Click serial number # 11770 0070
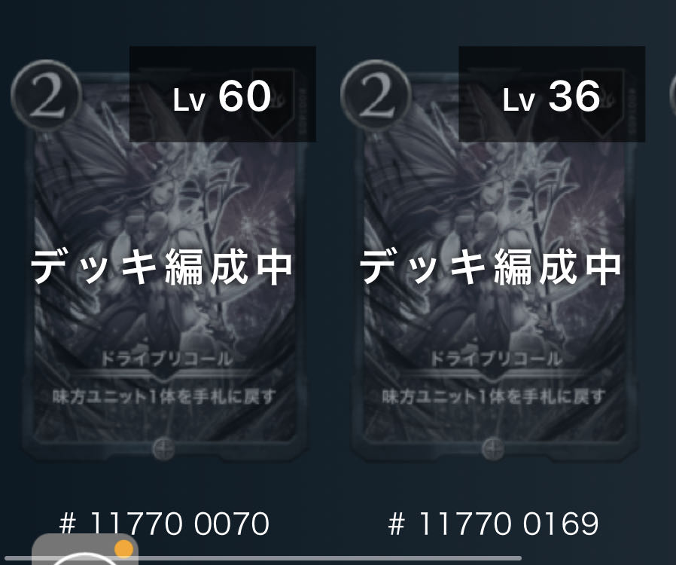Image resolution: width=676 pixels, height=565 pixels. pyautogui.click(x=164, y=524)
